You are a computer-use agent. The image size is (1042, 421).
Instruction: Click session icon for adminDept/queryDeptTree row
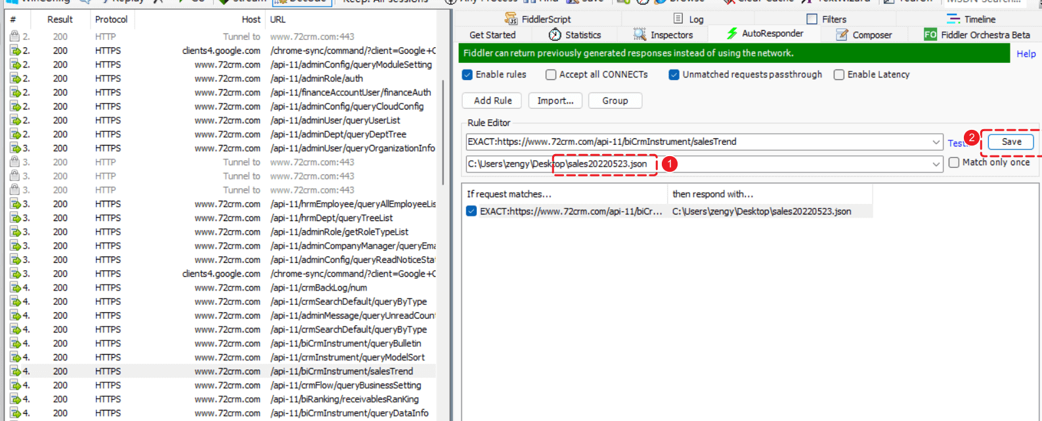[15, 134]
